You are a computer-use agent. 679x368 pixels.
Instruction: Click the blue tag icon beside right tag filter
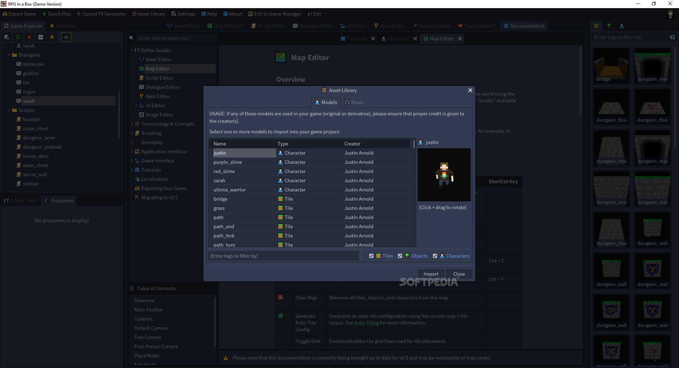tap(672, 37)
